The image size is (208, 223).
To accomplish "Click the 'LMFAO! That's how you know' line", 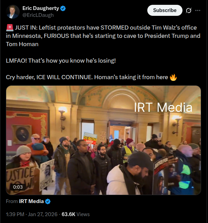I will (61, 61).
